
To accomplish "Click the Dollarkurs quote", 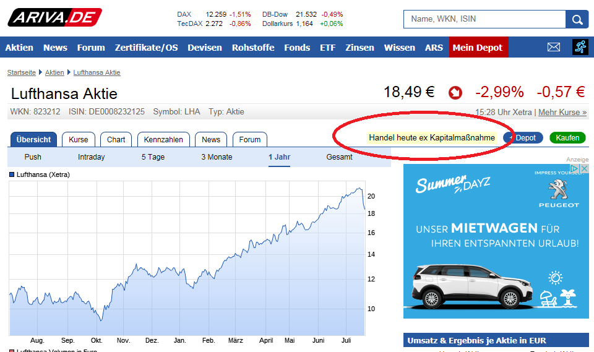I will click(303, 24).
